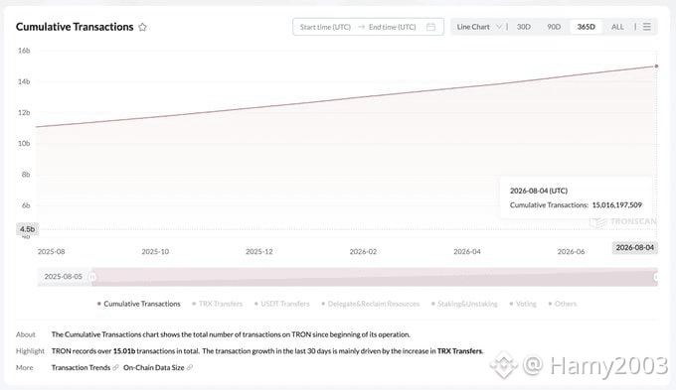Enable the Delegate&Reclaim Resources series
Image resolution: width=676 pixels, height=390 pixels.
tap(371, 304)
